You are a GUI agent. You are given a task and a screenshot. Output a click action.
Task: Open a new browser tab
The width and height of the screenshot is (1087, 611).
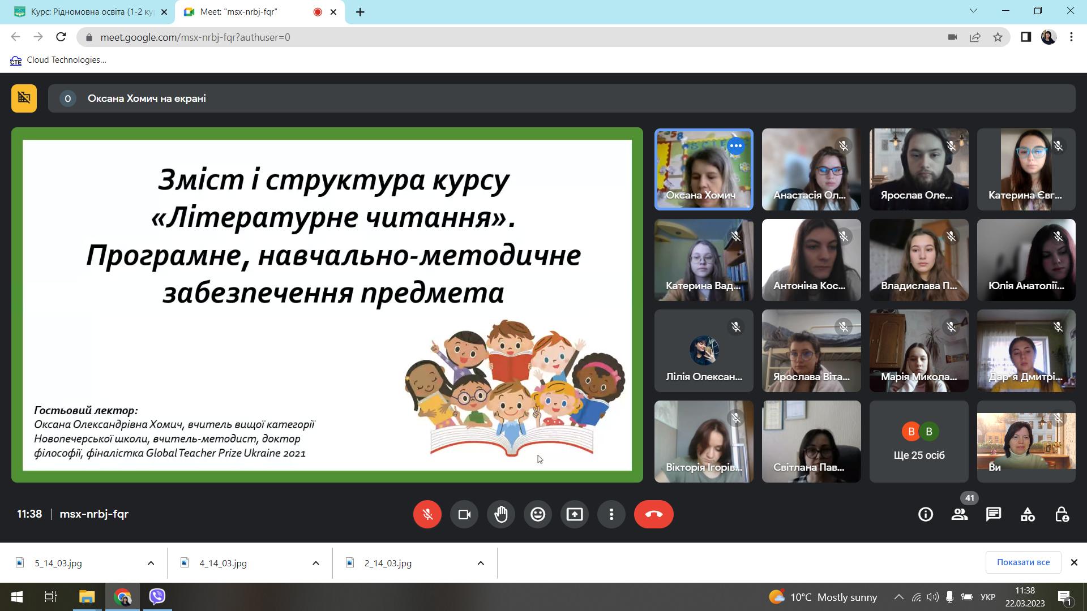click(360, 12)
